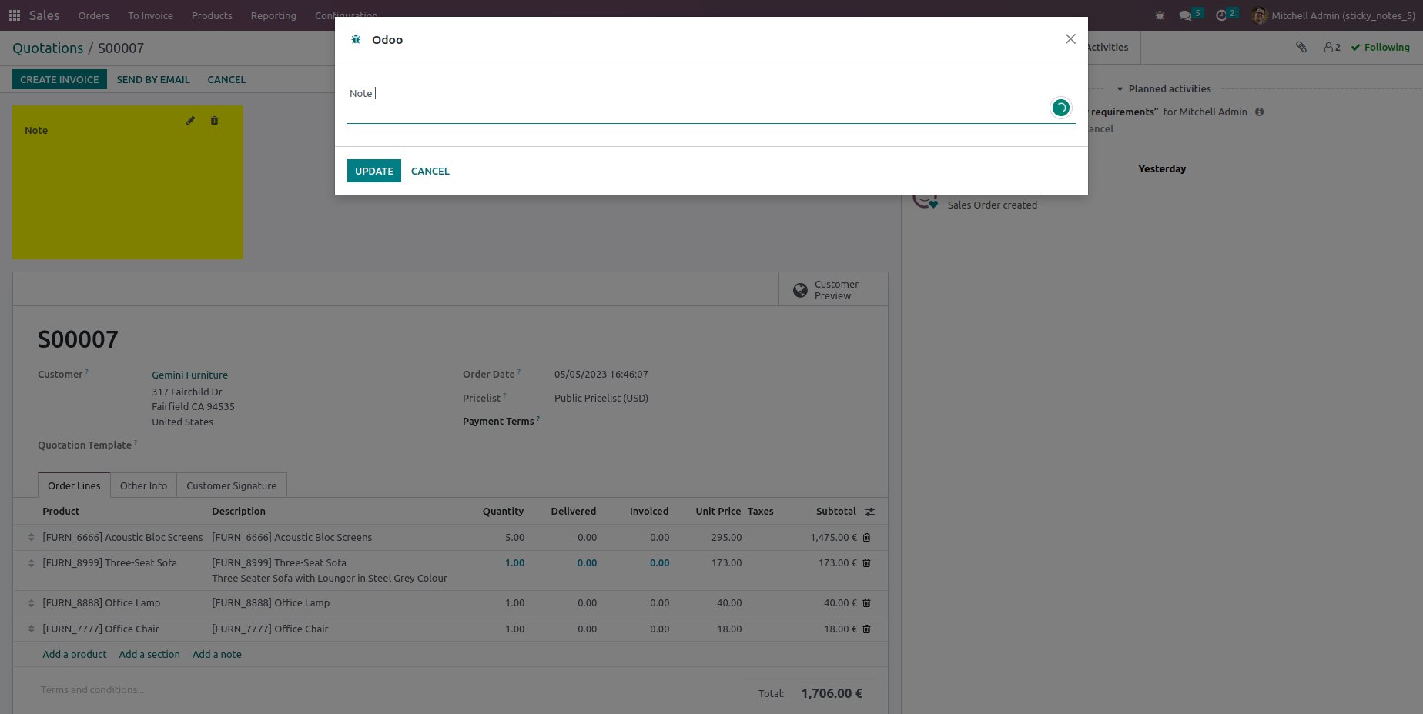Delete the Acoustic Bloc Screens order line

click(x=866, y=538)
